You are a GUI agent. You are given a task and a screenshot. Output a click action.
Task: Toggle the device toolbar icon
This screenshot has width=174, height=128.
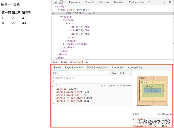click(x=61, y=2)
